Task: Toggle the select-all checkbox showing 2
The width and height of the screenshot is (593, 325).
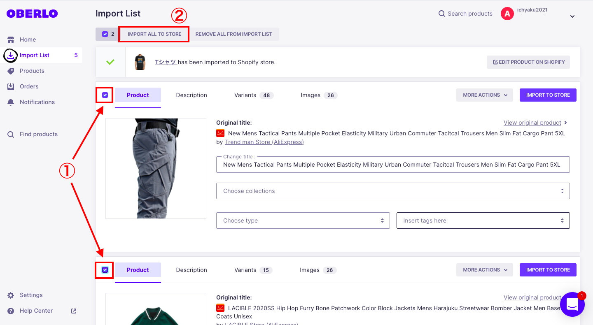Action: [x=105, y=34]
